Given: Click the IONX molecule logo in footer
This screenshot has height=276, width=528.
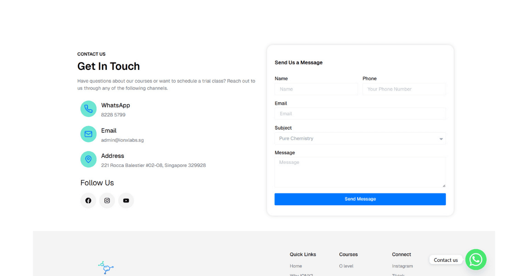Looking at the screenshot, I should pyautogui.click(x=106, y=268).
